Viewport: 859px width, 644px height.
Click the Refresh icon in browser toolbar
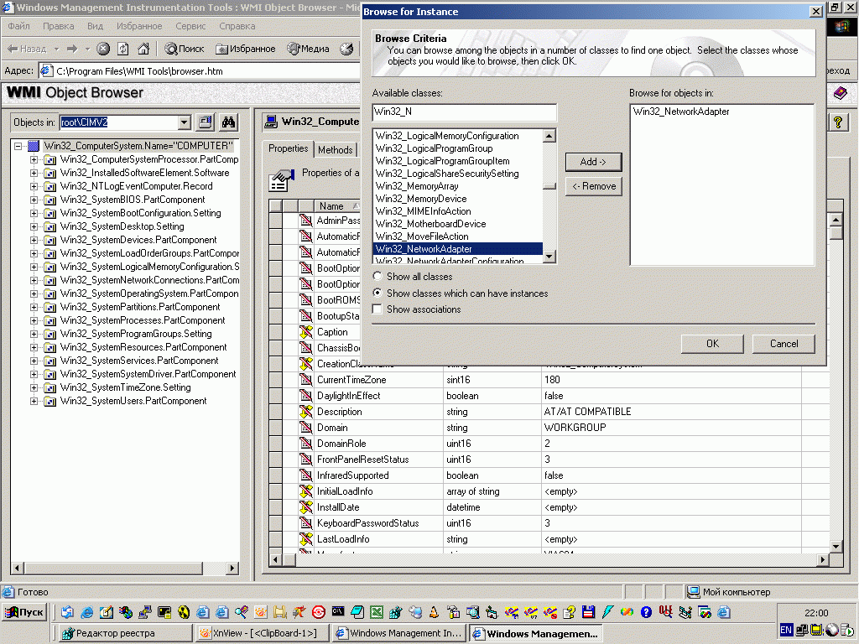123,49
